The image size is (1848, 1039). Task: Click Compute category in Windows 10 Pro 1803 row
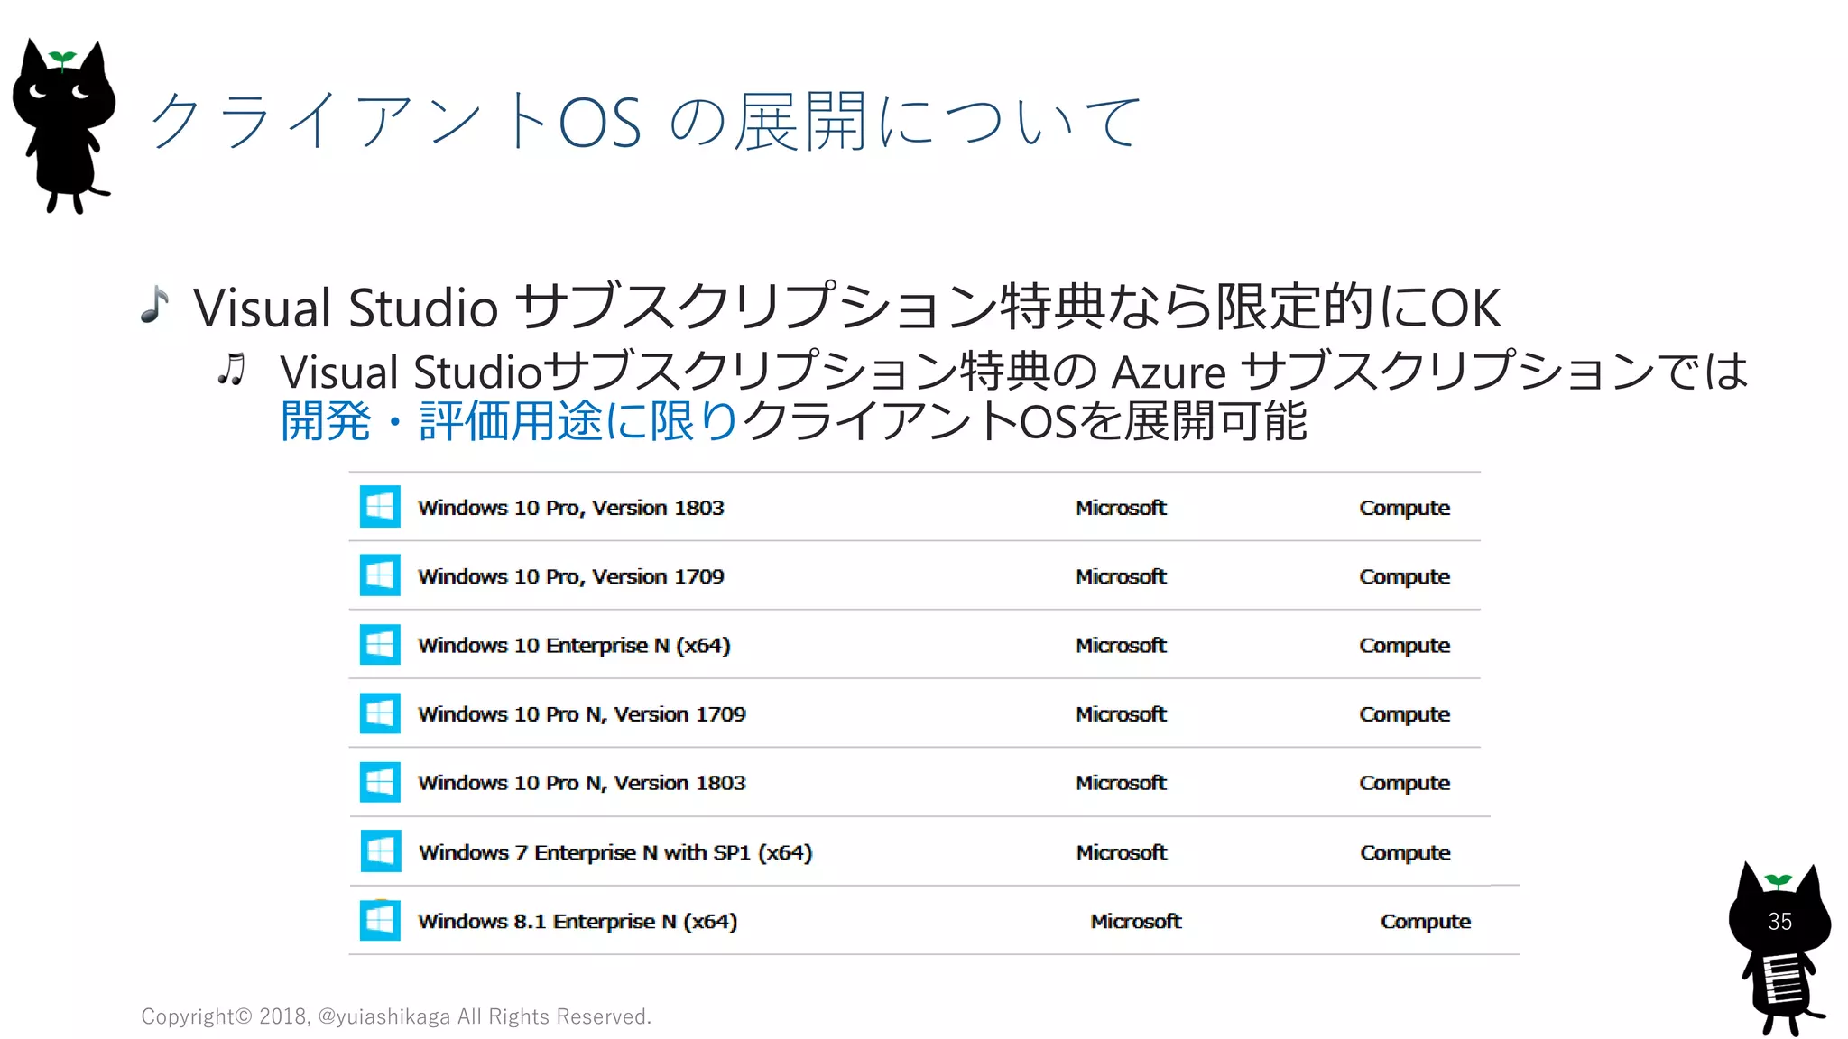coord(1405,509)
